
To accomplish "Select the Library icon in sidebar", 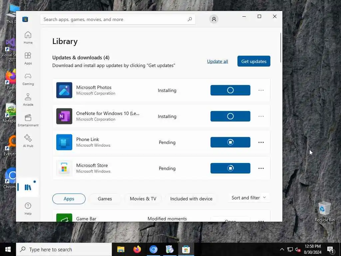I will tap(28, 187).
